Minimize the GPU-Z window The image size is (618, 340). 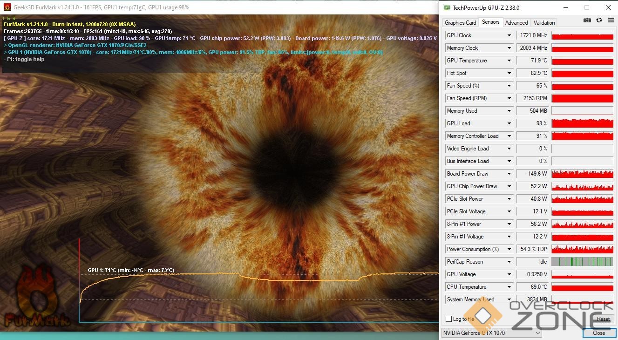point(565,7)
